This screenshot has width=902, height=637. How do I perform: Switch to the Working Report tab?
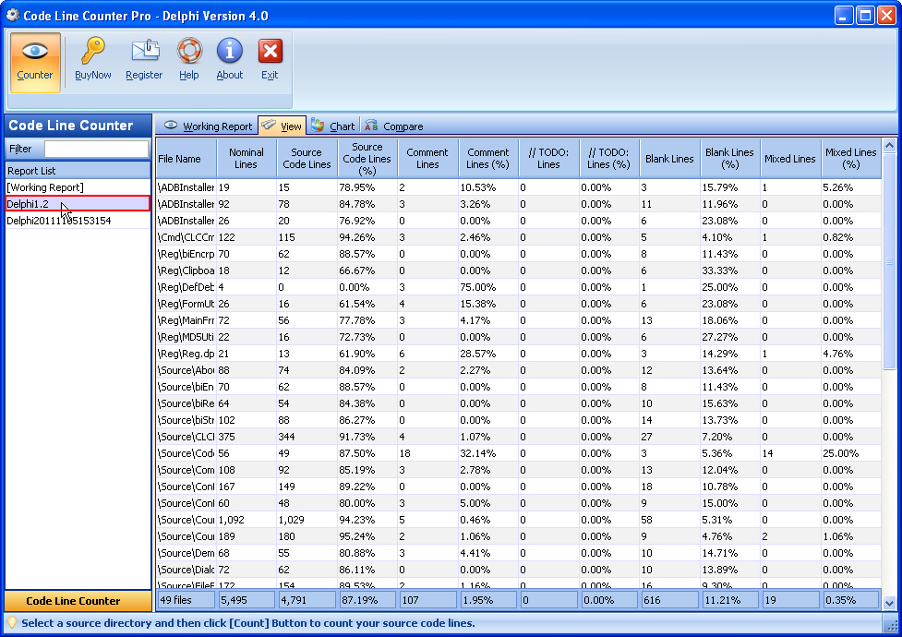click(x=208, y=126)
